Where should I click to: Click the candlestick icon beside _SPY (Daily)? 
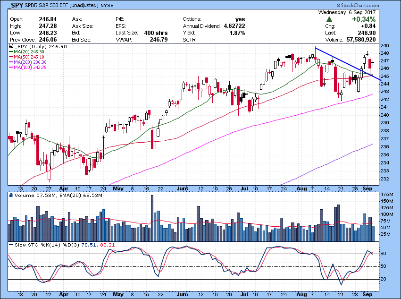coord(11,46)
